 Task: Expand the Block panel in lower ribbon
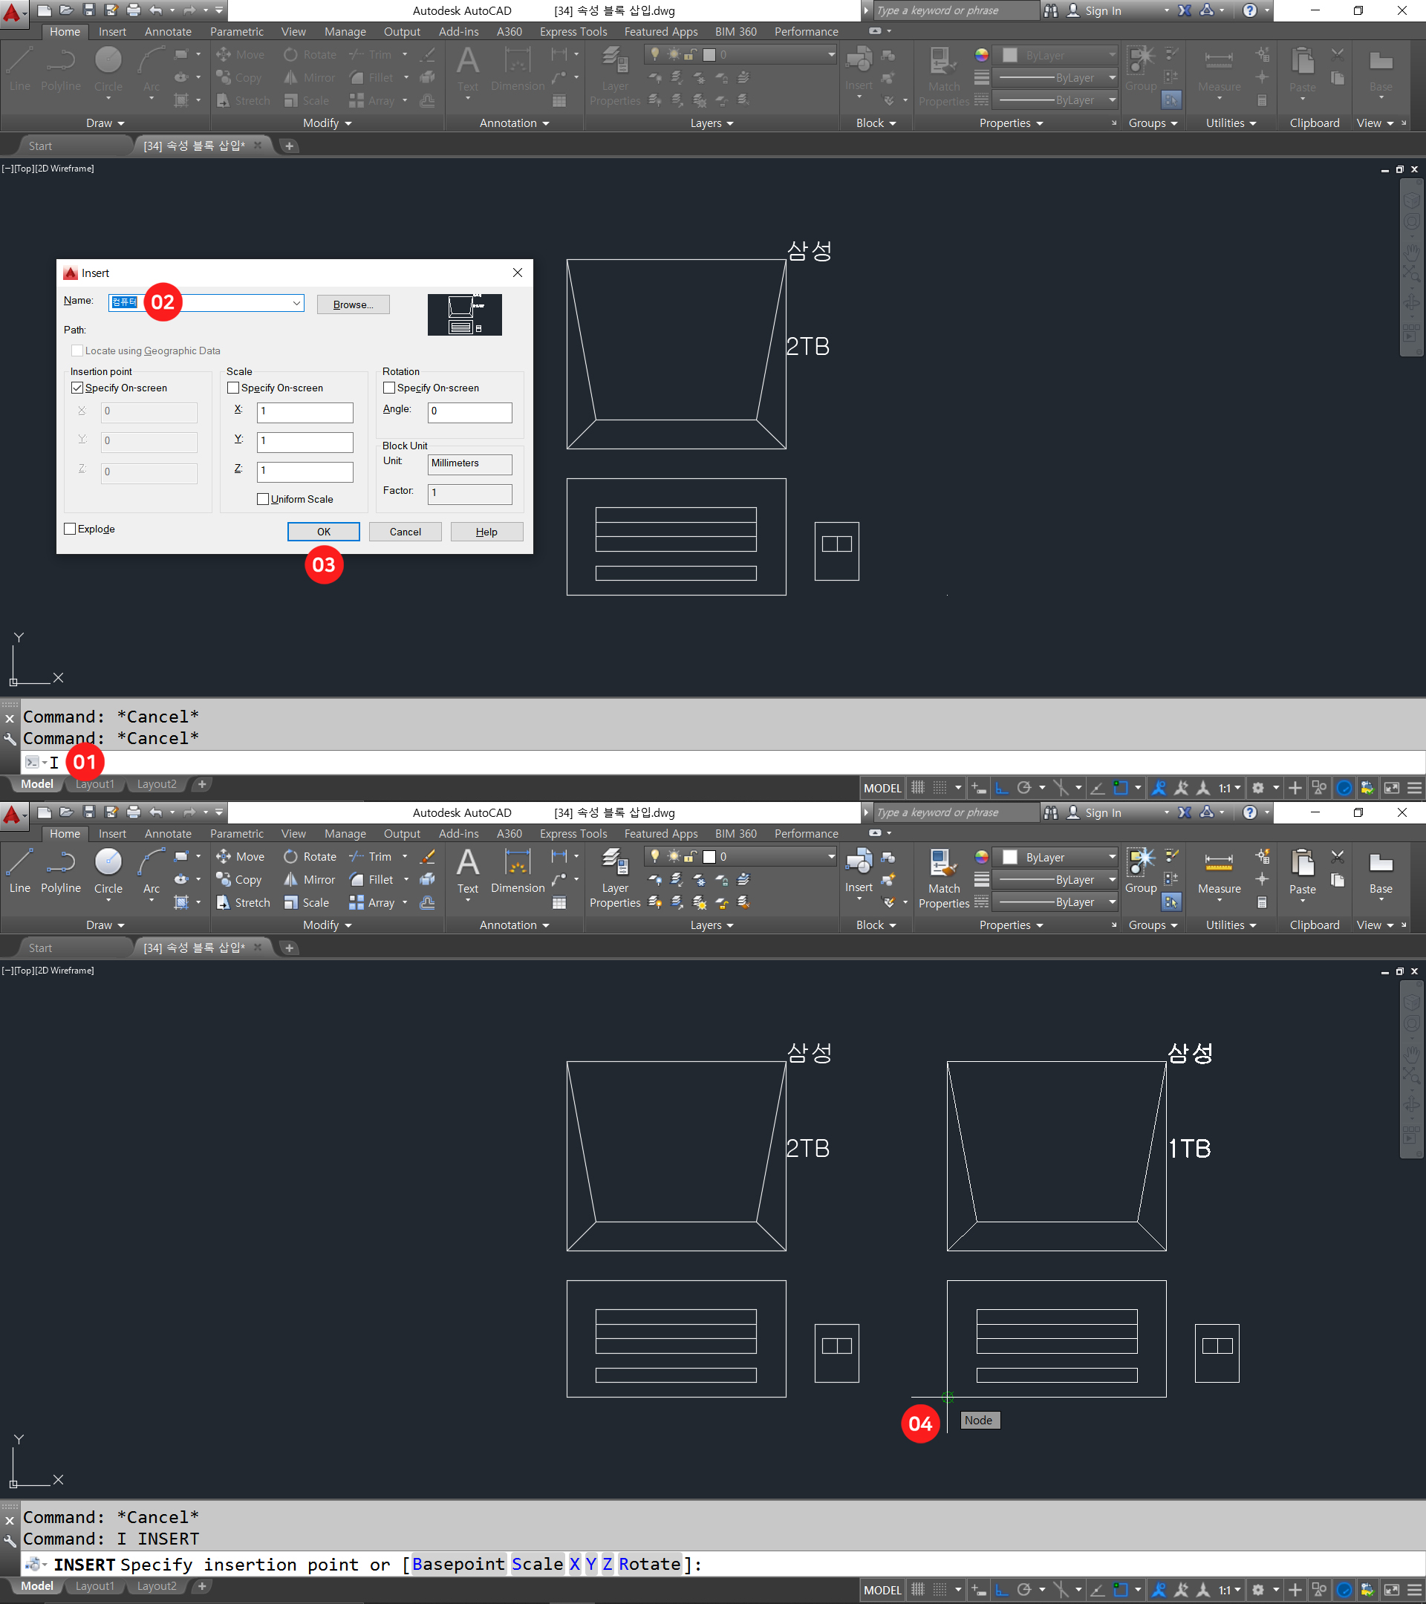coord(876,925)
